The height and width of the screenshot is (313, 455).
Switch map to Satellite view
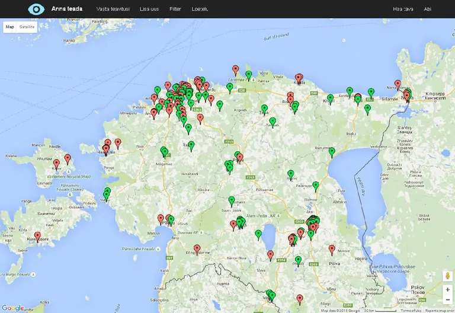[x=27, y=27]
